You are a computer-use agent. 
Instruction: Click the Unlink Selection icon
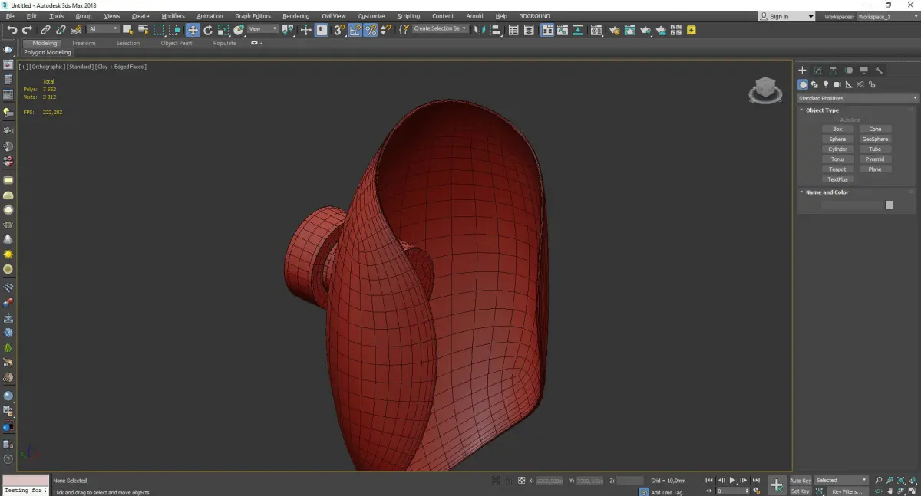[61, 30]
